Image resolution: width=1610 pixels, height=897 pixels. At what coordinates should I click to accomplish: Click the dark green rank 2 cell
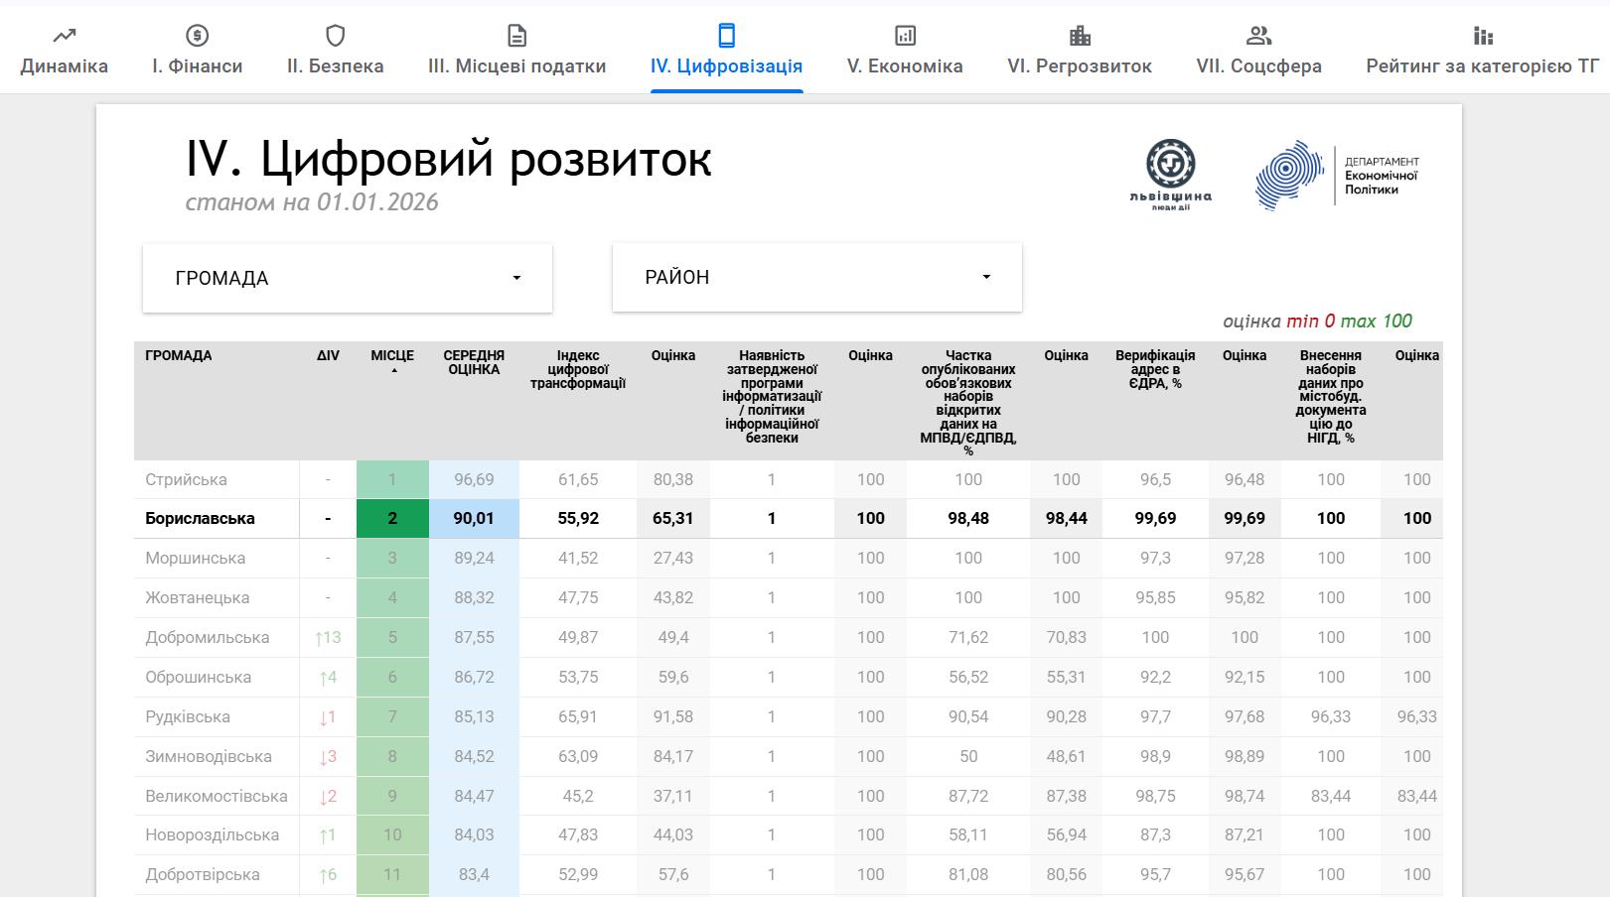click(392, 518)
